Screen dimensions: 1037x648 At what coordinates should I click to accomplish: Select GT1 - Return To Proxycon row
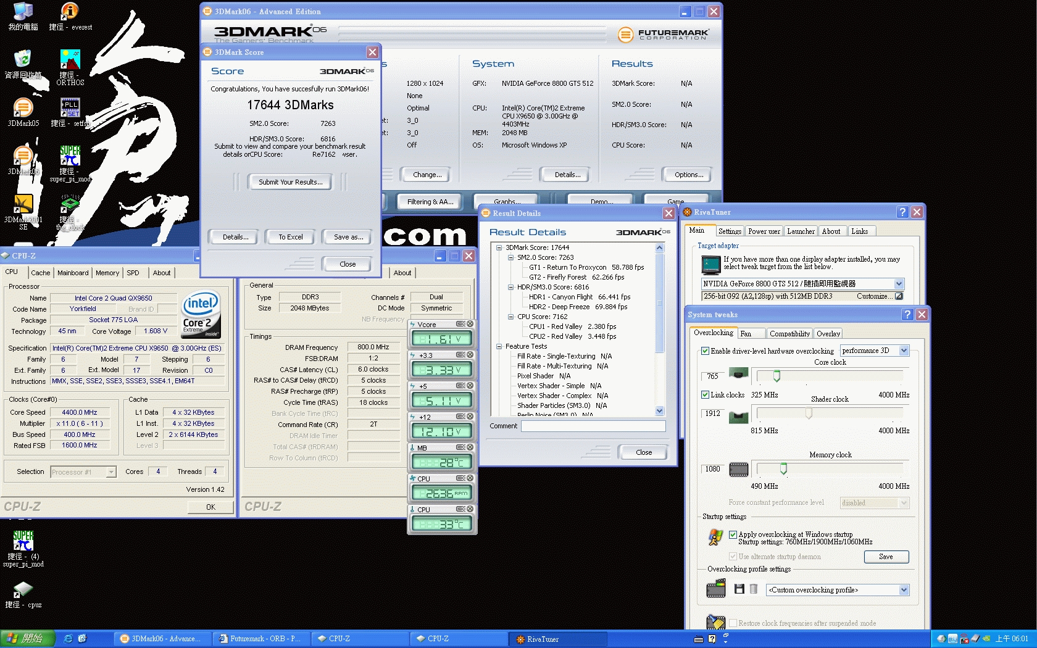tap(586, 267)
